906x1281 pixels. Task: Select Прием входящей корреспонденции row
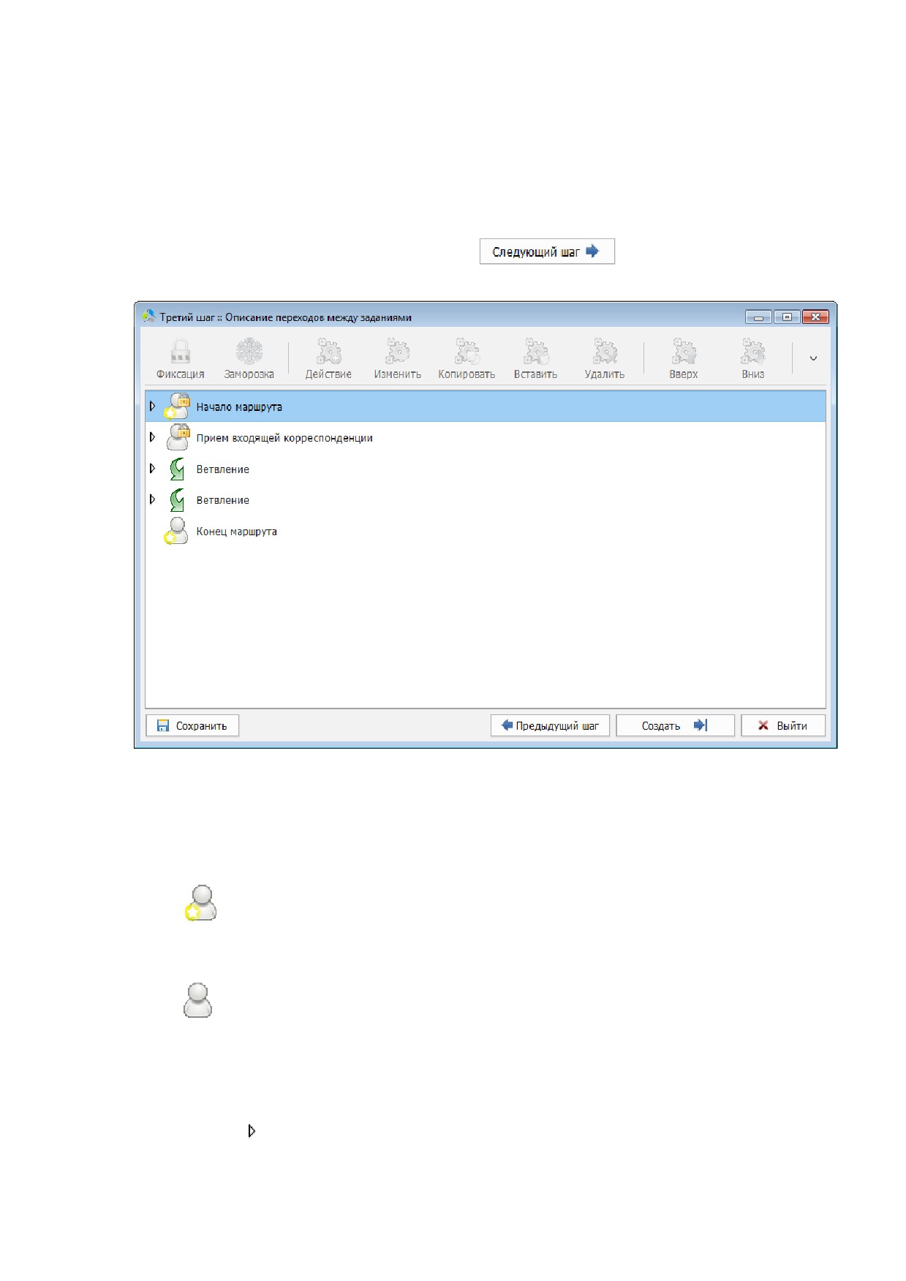[x=486, y=438]
